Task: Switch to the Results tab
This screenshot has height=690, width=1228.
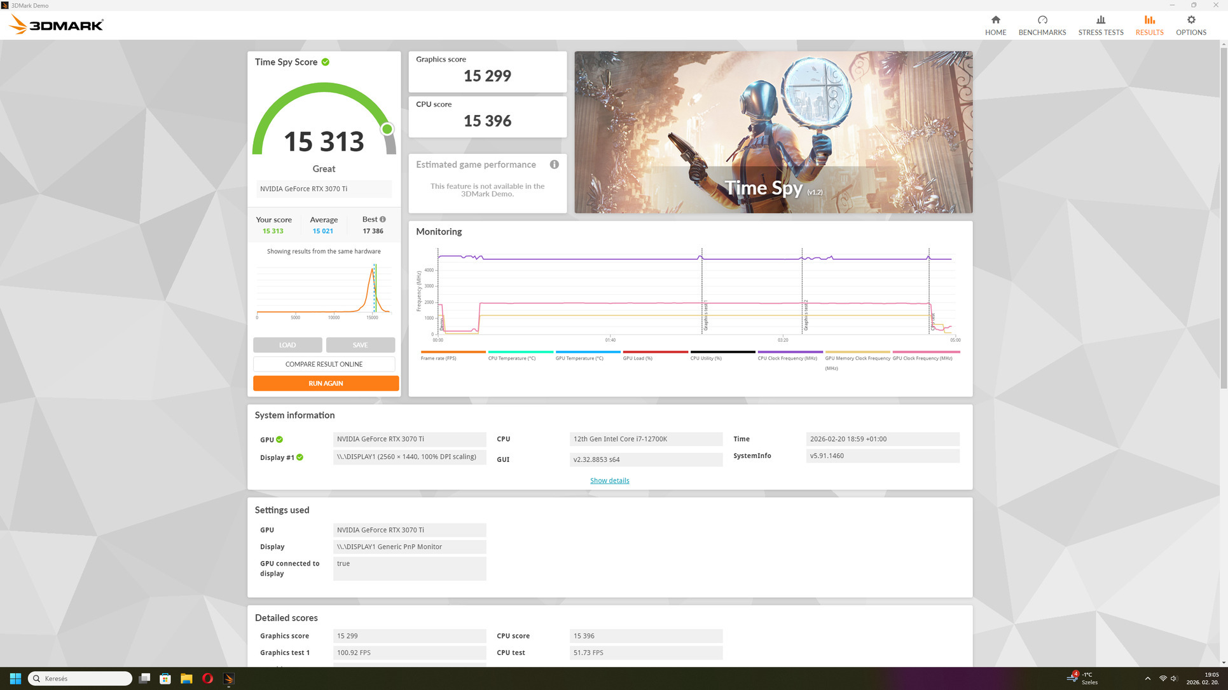Action: click(x=1149, y=25)
